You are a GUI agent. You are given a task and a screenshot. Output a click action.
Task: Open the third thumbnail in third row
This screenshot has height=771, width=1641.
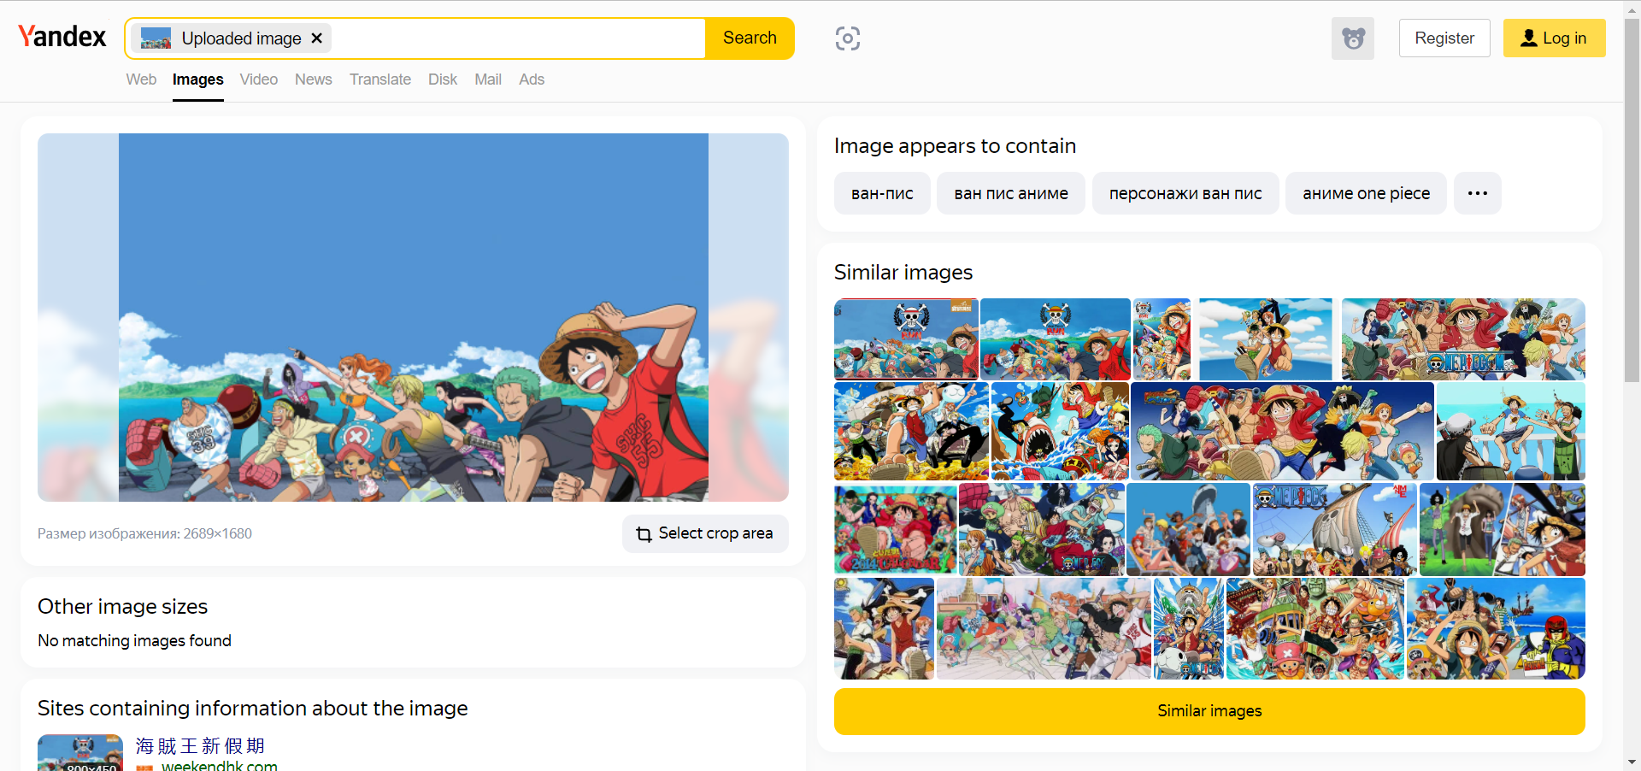[x=1189, y=529]
